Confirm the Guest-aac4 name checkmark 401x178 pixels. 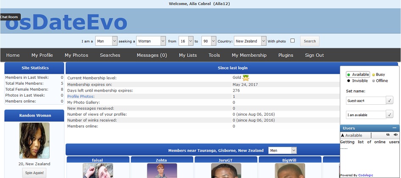click(390, 100)
